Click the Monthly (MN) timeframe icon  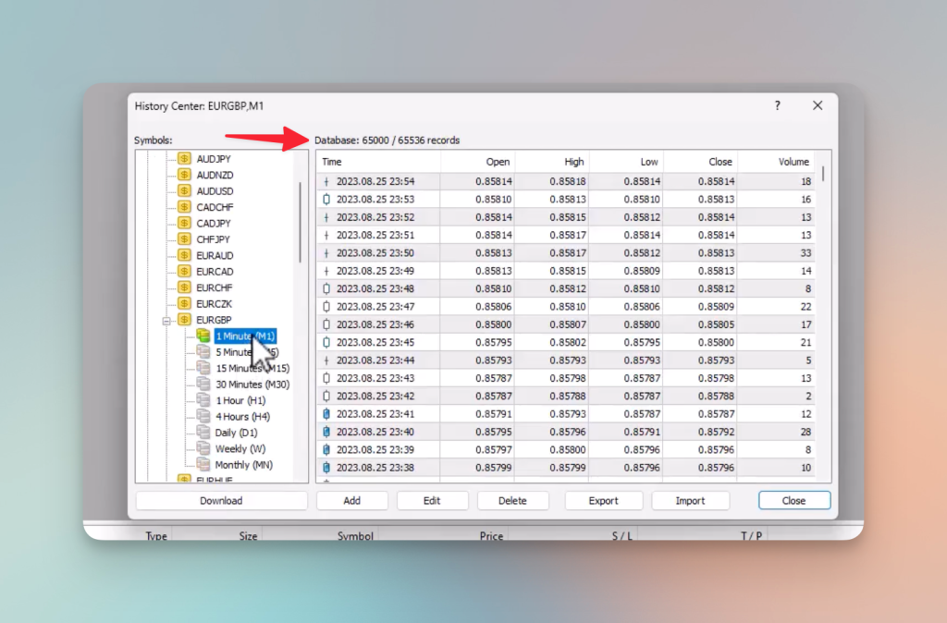pyautogui.click(x=203, y=464)
